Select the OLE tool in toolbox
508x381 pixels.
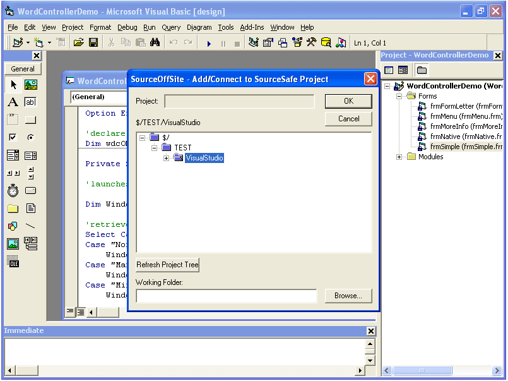click(13, 262)
